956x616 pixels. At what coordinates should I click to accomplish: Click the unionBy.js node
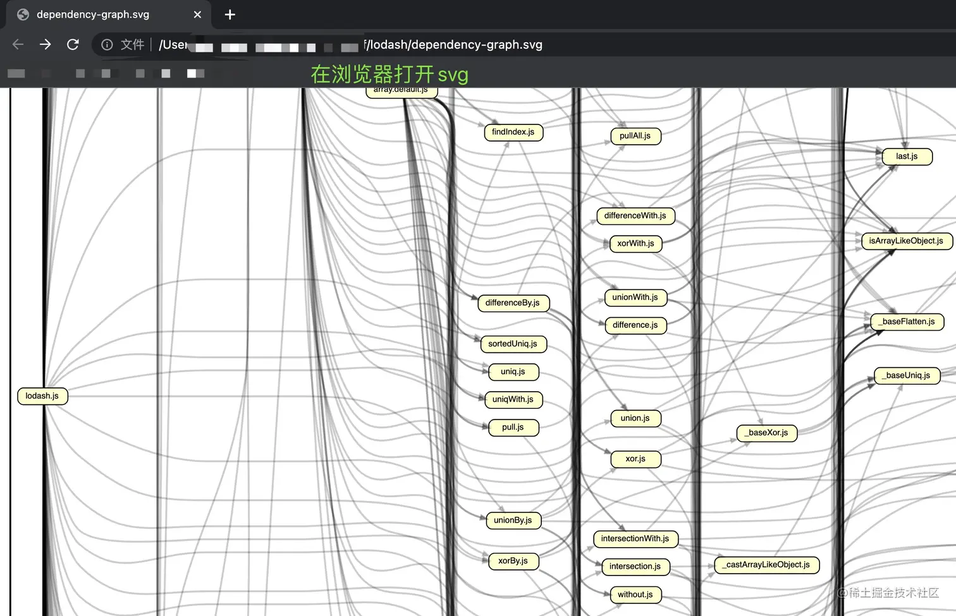pyautogui.click(x=513, y=521)
